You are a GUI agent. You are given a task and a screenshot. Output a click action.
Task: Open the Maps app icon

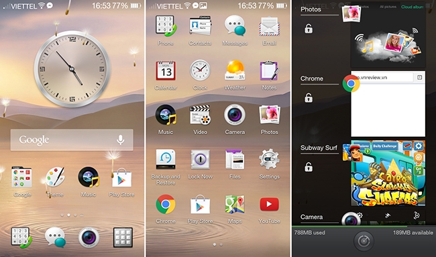click(235, 204)
